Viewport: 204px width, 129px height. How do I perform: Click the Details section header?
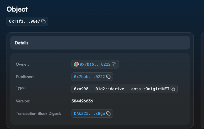(100, 43)
